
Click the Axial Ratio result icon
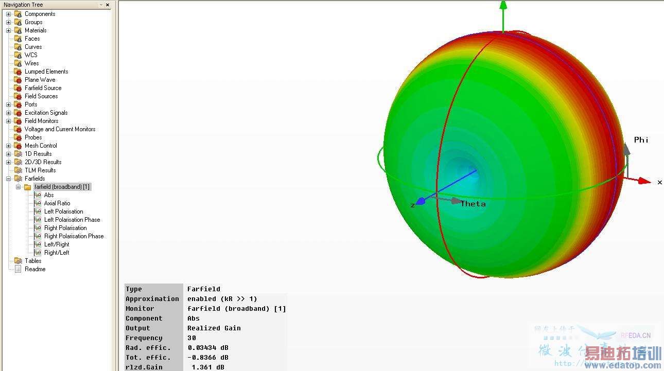pyautogui.click(x=38, y=203)
